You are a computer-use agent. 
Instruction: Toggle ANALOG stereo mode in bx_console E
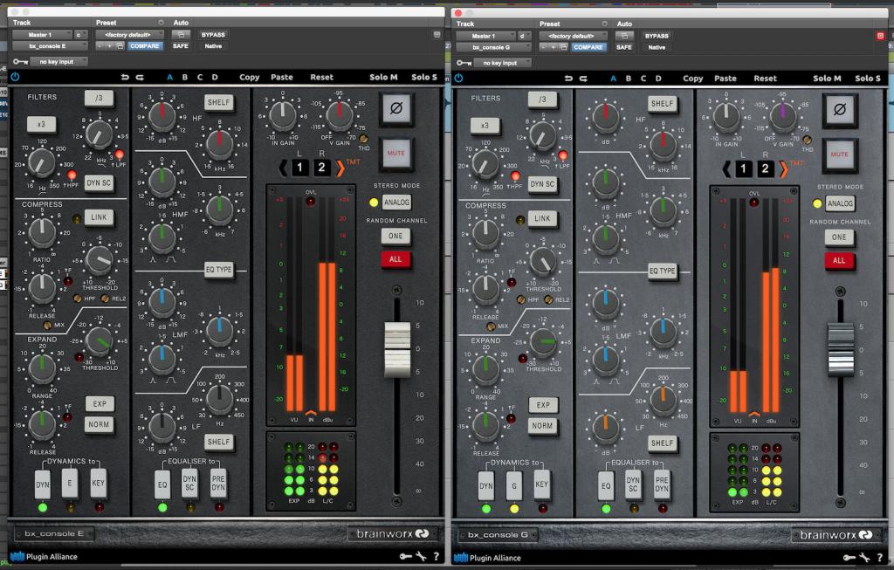click(396, 203)
